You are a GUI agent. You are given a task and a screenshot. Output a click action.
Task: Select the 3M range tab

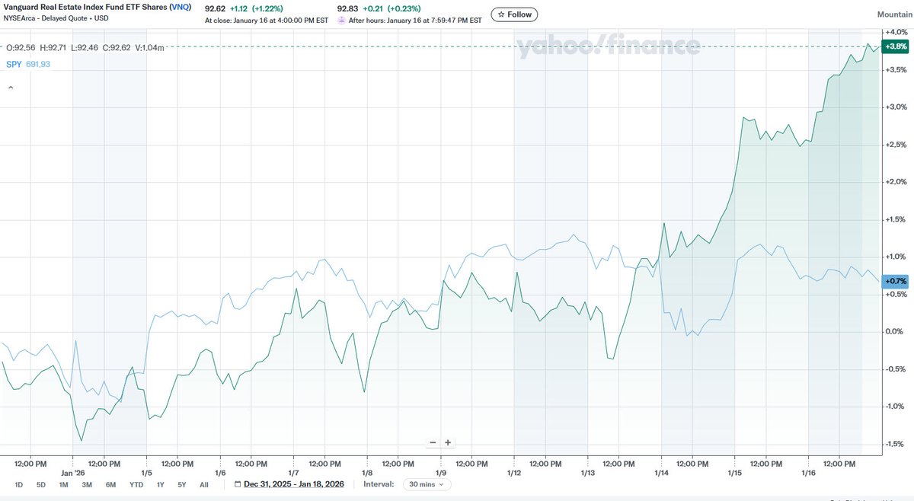coord(87,484)
